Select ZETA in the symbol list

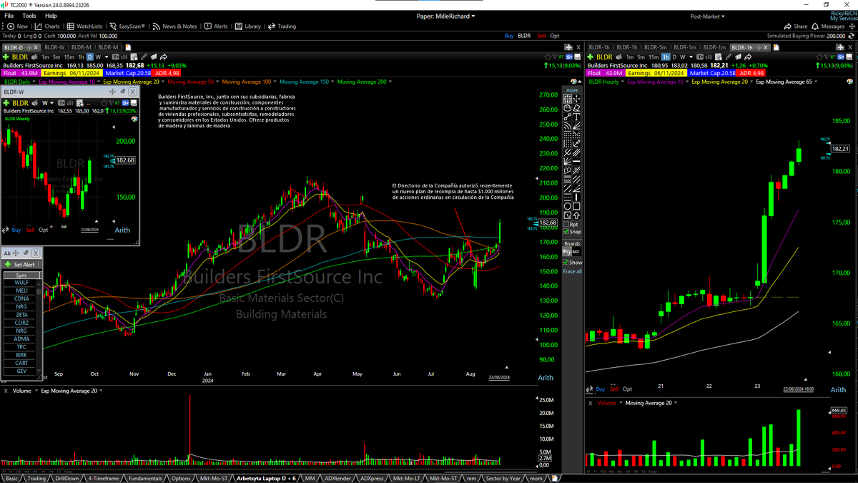point(21,315)
